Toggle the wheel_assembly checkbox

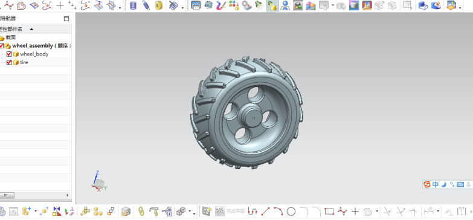[x=1, y=46]
